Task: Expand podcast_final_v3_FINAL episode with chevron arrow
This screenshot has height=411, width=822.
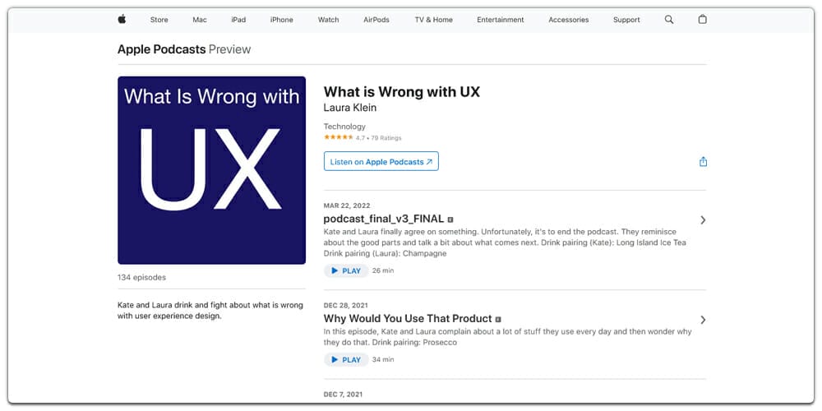Action: [703, 220]
